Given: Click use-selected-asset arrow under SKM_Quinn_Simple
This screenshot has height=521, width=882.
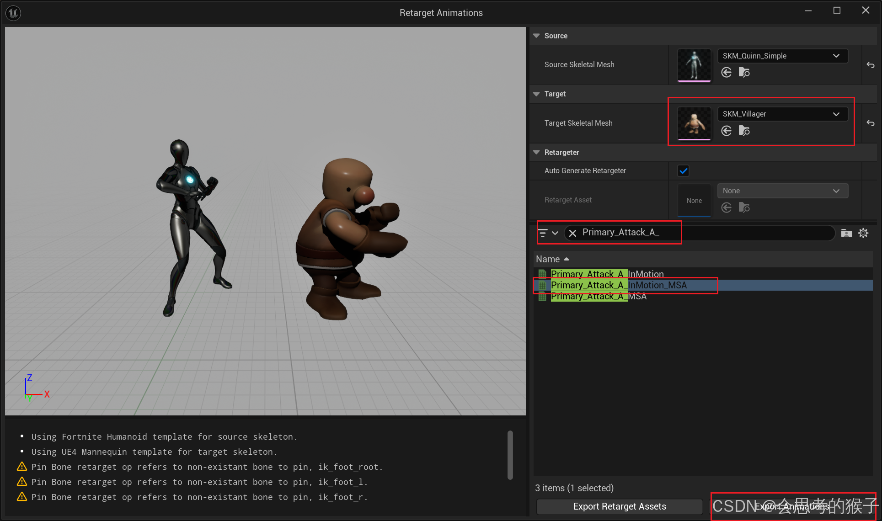Looking at the screenshot, I should pos(726,72).
